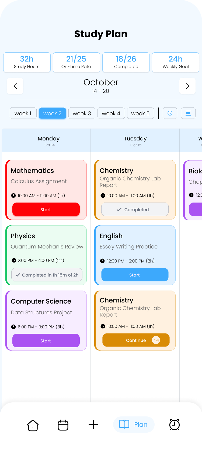202x451 pixels.
Task: Click the right arrow to view next week
Action: point(187,86)
